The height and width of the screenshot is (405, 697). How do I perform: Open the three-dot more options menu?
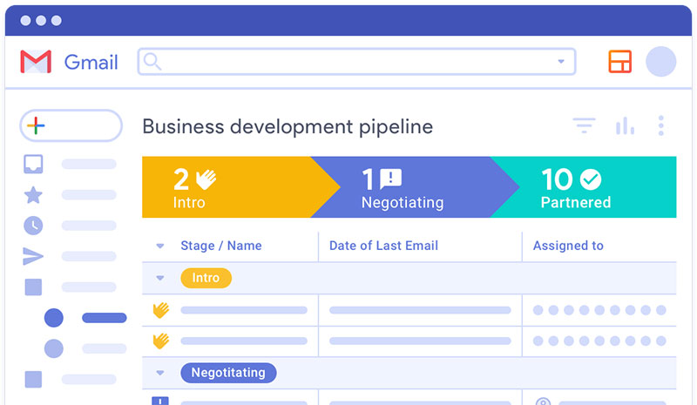[661, 125]
